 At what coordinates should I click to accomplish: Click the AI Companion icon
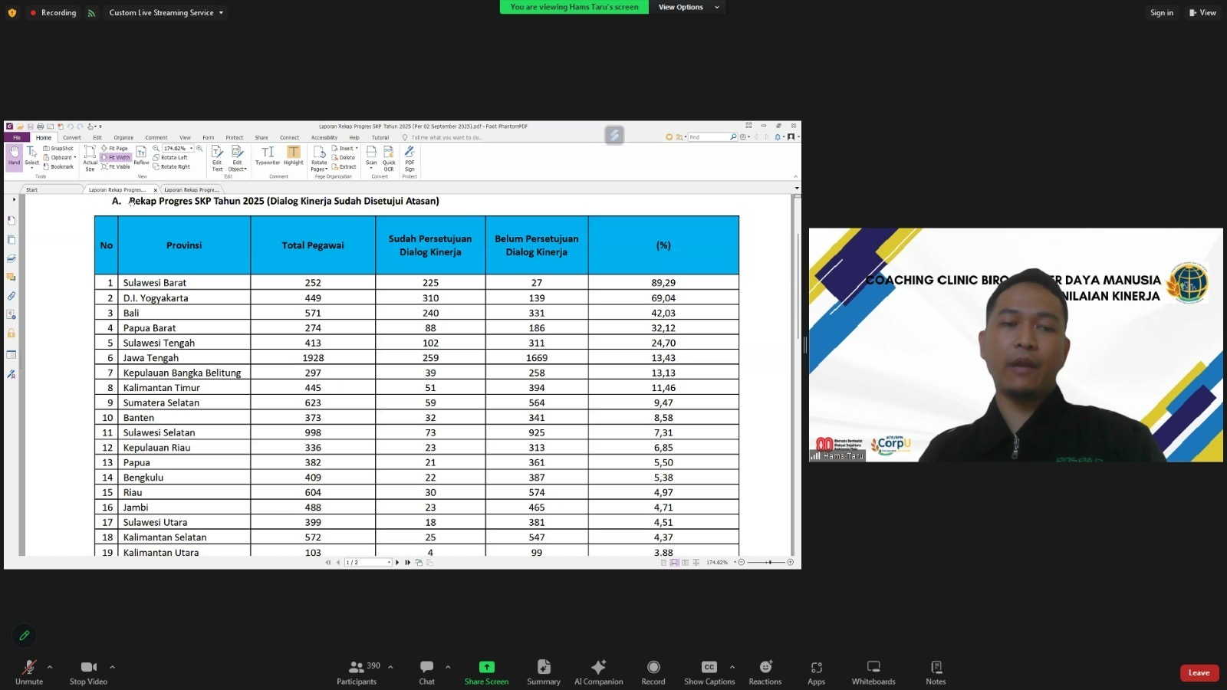point(598,672)
